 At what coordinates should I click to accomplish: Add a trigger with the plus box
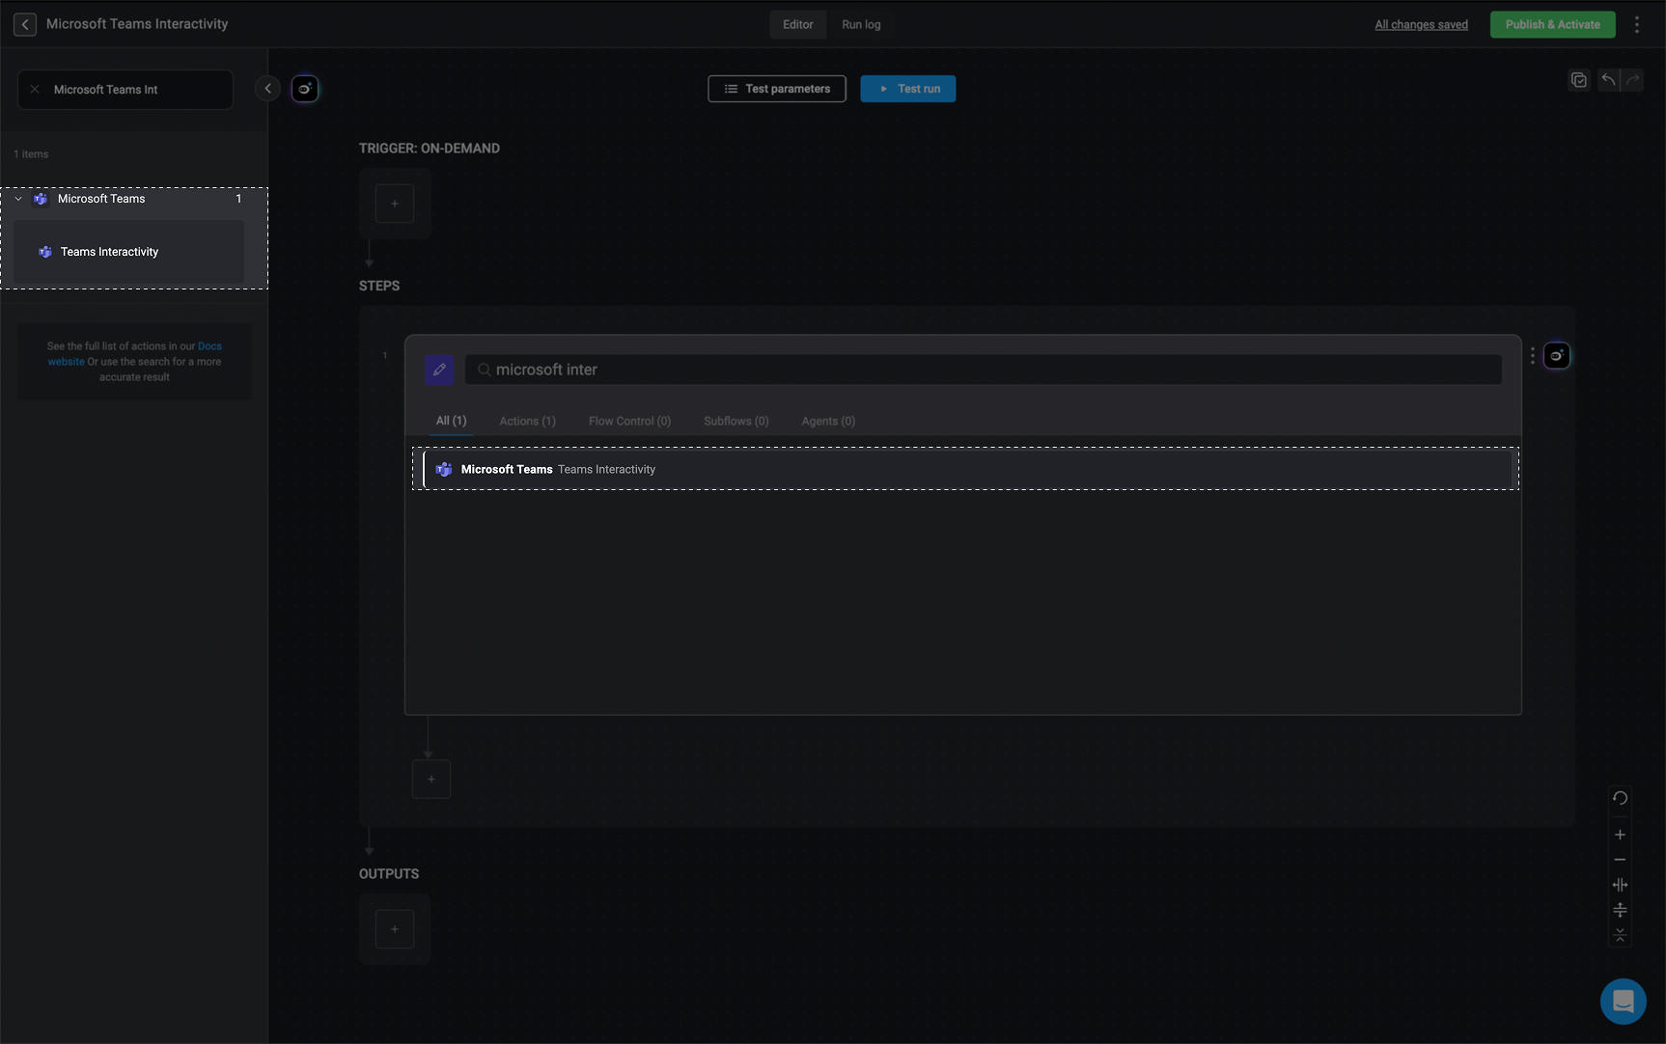(x=395, y=204)
